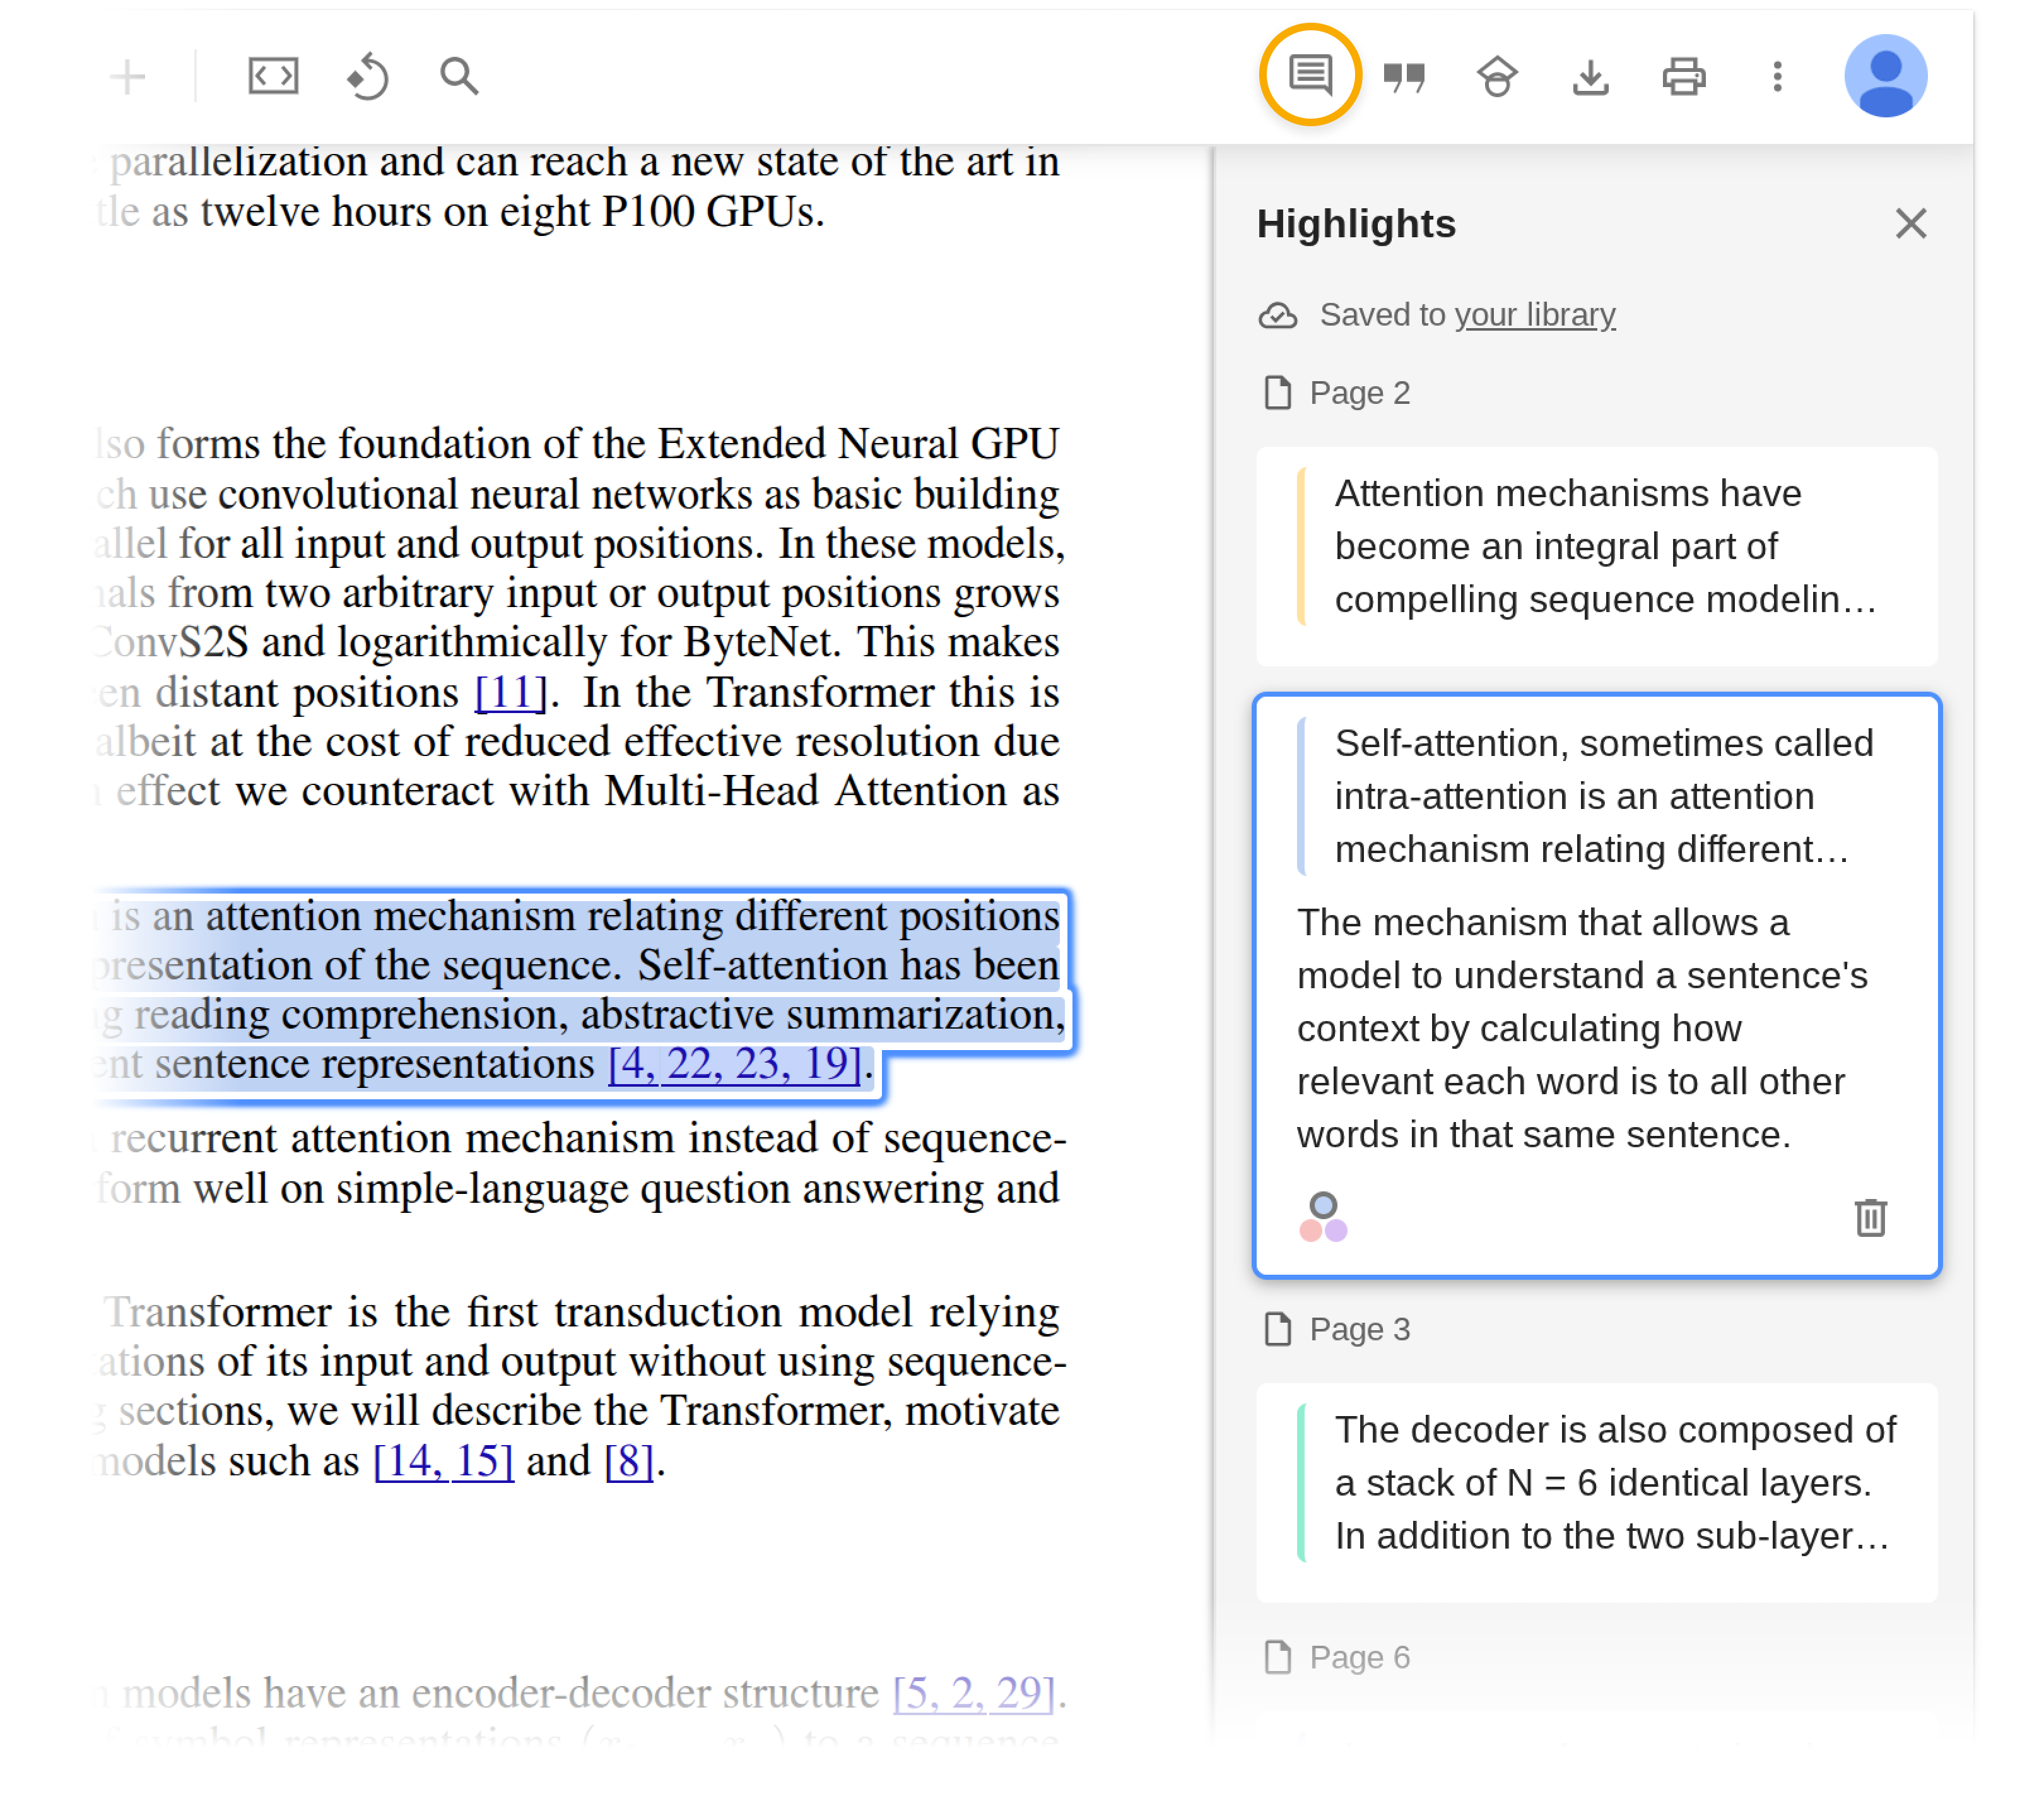Click the Cite quotation marks icon
This screenshot has width=2044, height=1801.
(x=1404, y=76)
